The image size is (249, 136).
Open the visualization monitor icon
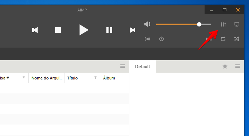click(x=237, y=24)
